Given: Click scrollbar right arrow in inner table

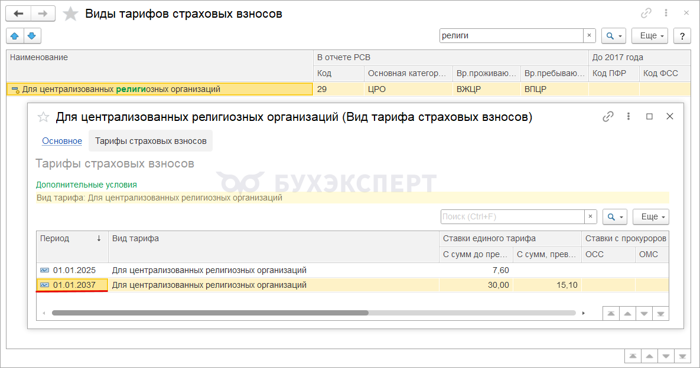Looking at the screenshot, I should tap(584, 313).
